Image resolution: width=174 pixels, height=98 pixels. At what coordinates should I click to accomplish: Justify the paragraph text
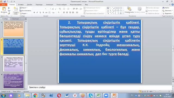pos(73,13)
